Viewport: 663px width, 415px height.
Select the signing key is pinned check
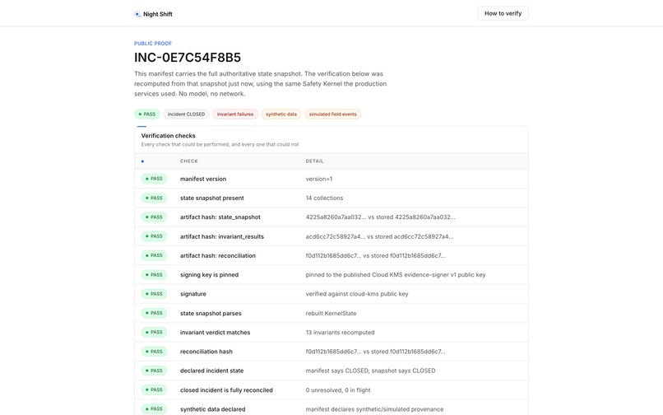click(209, 274)
